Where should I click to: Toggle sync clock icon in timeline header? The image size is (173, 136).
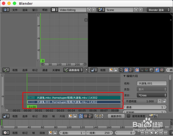[50, 133]
